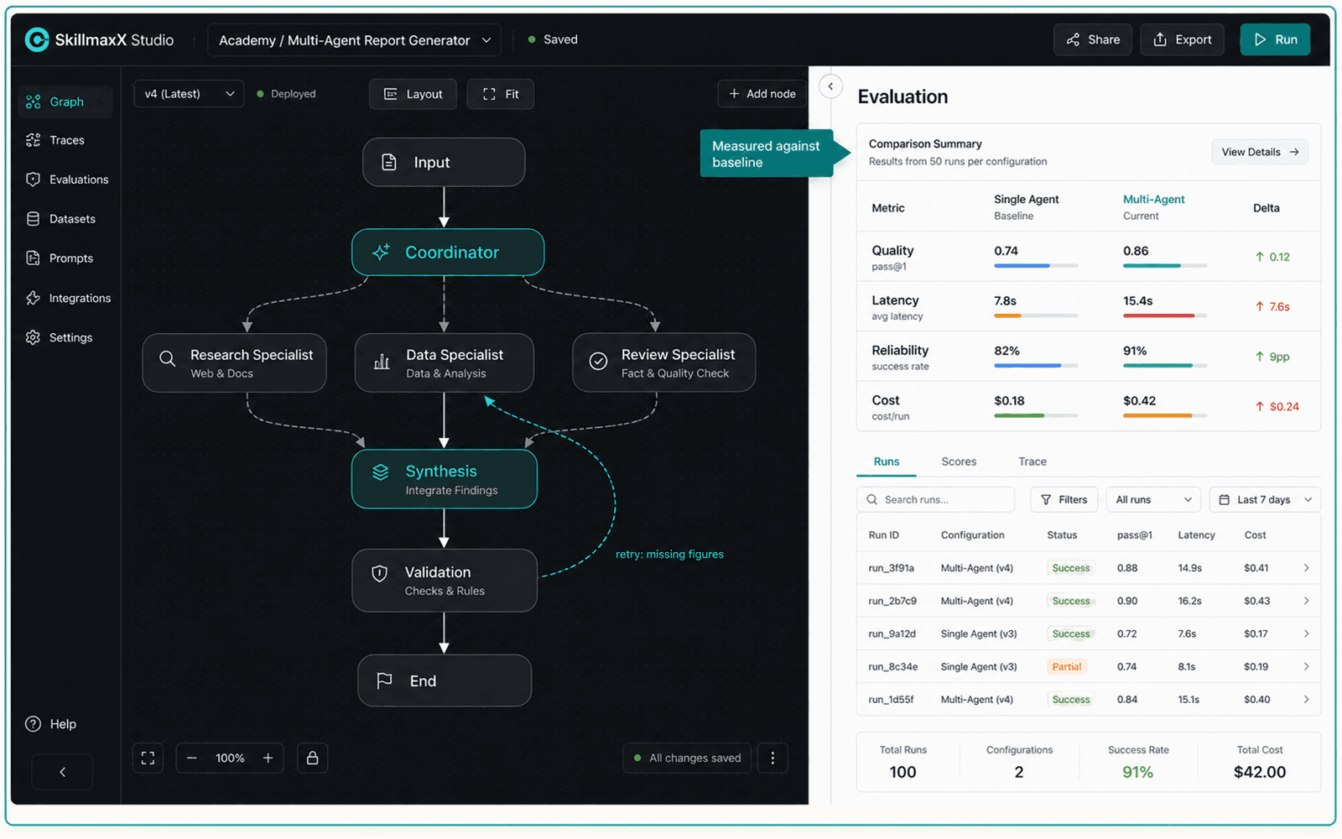Screen dimensions: 1342x839
Task: Open the v4 (Latest) version dropdown
Action: [x=189, y=94]
